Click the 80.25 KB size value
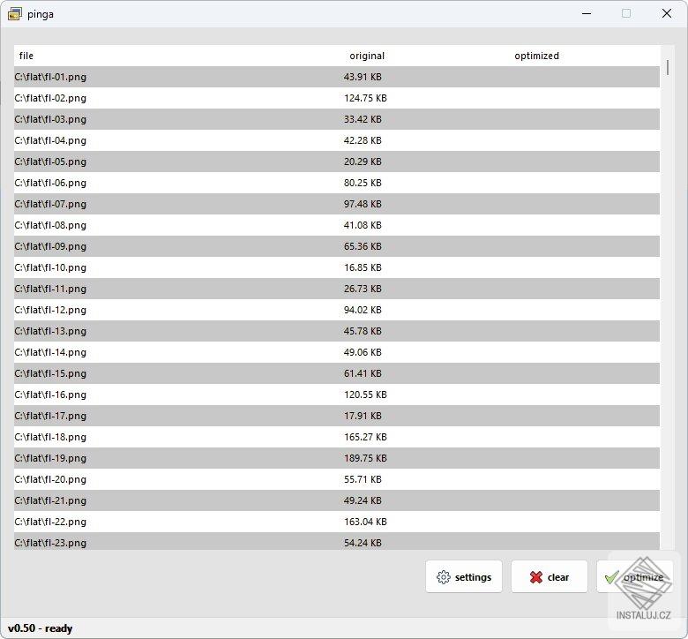This screenshot has width=688, height=639. (x=363, y=183)
